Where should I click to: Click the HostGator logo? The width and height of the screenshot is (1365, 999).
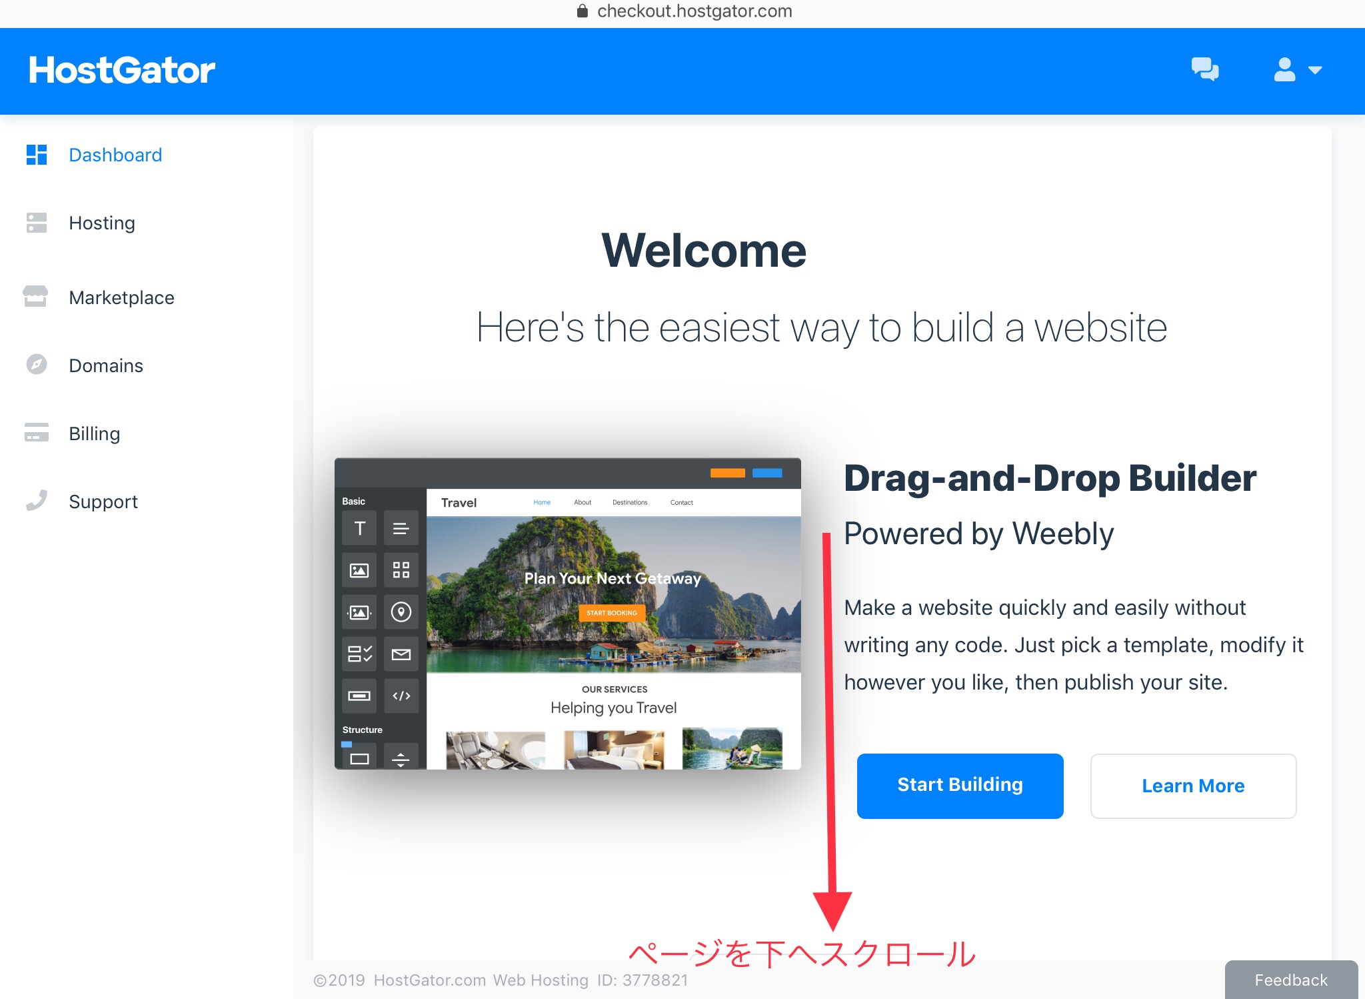click(x=122, y=70)
